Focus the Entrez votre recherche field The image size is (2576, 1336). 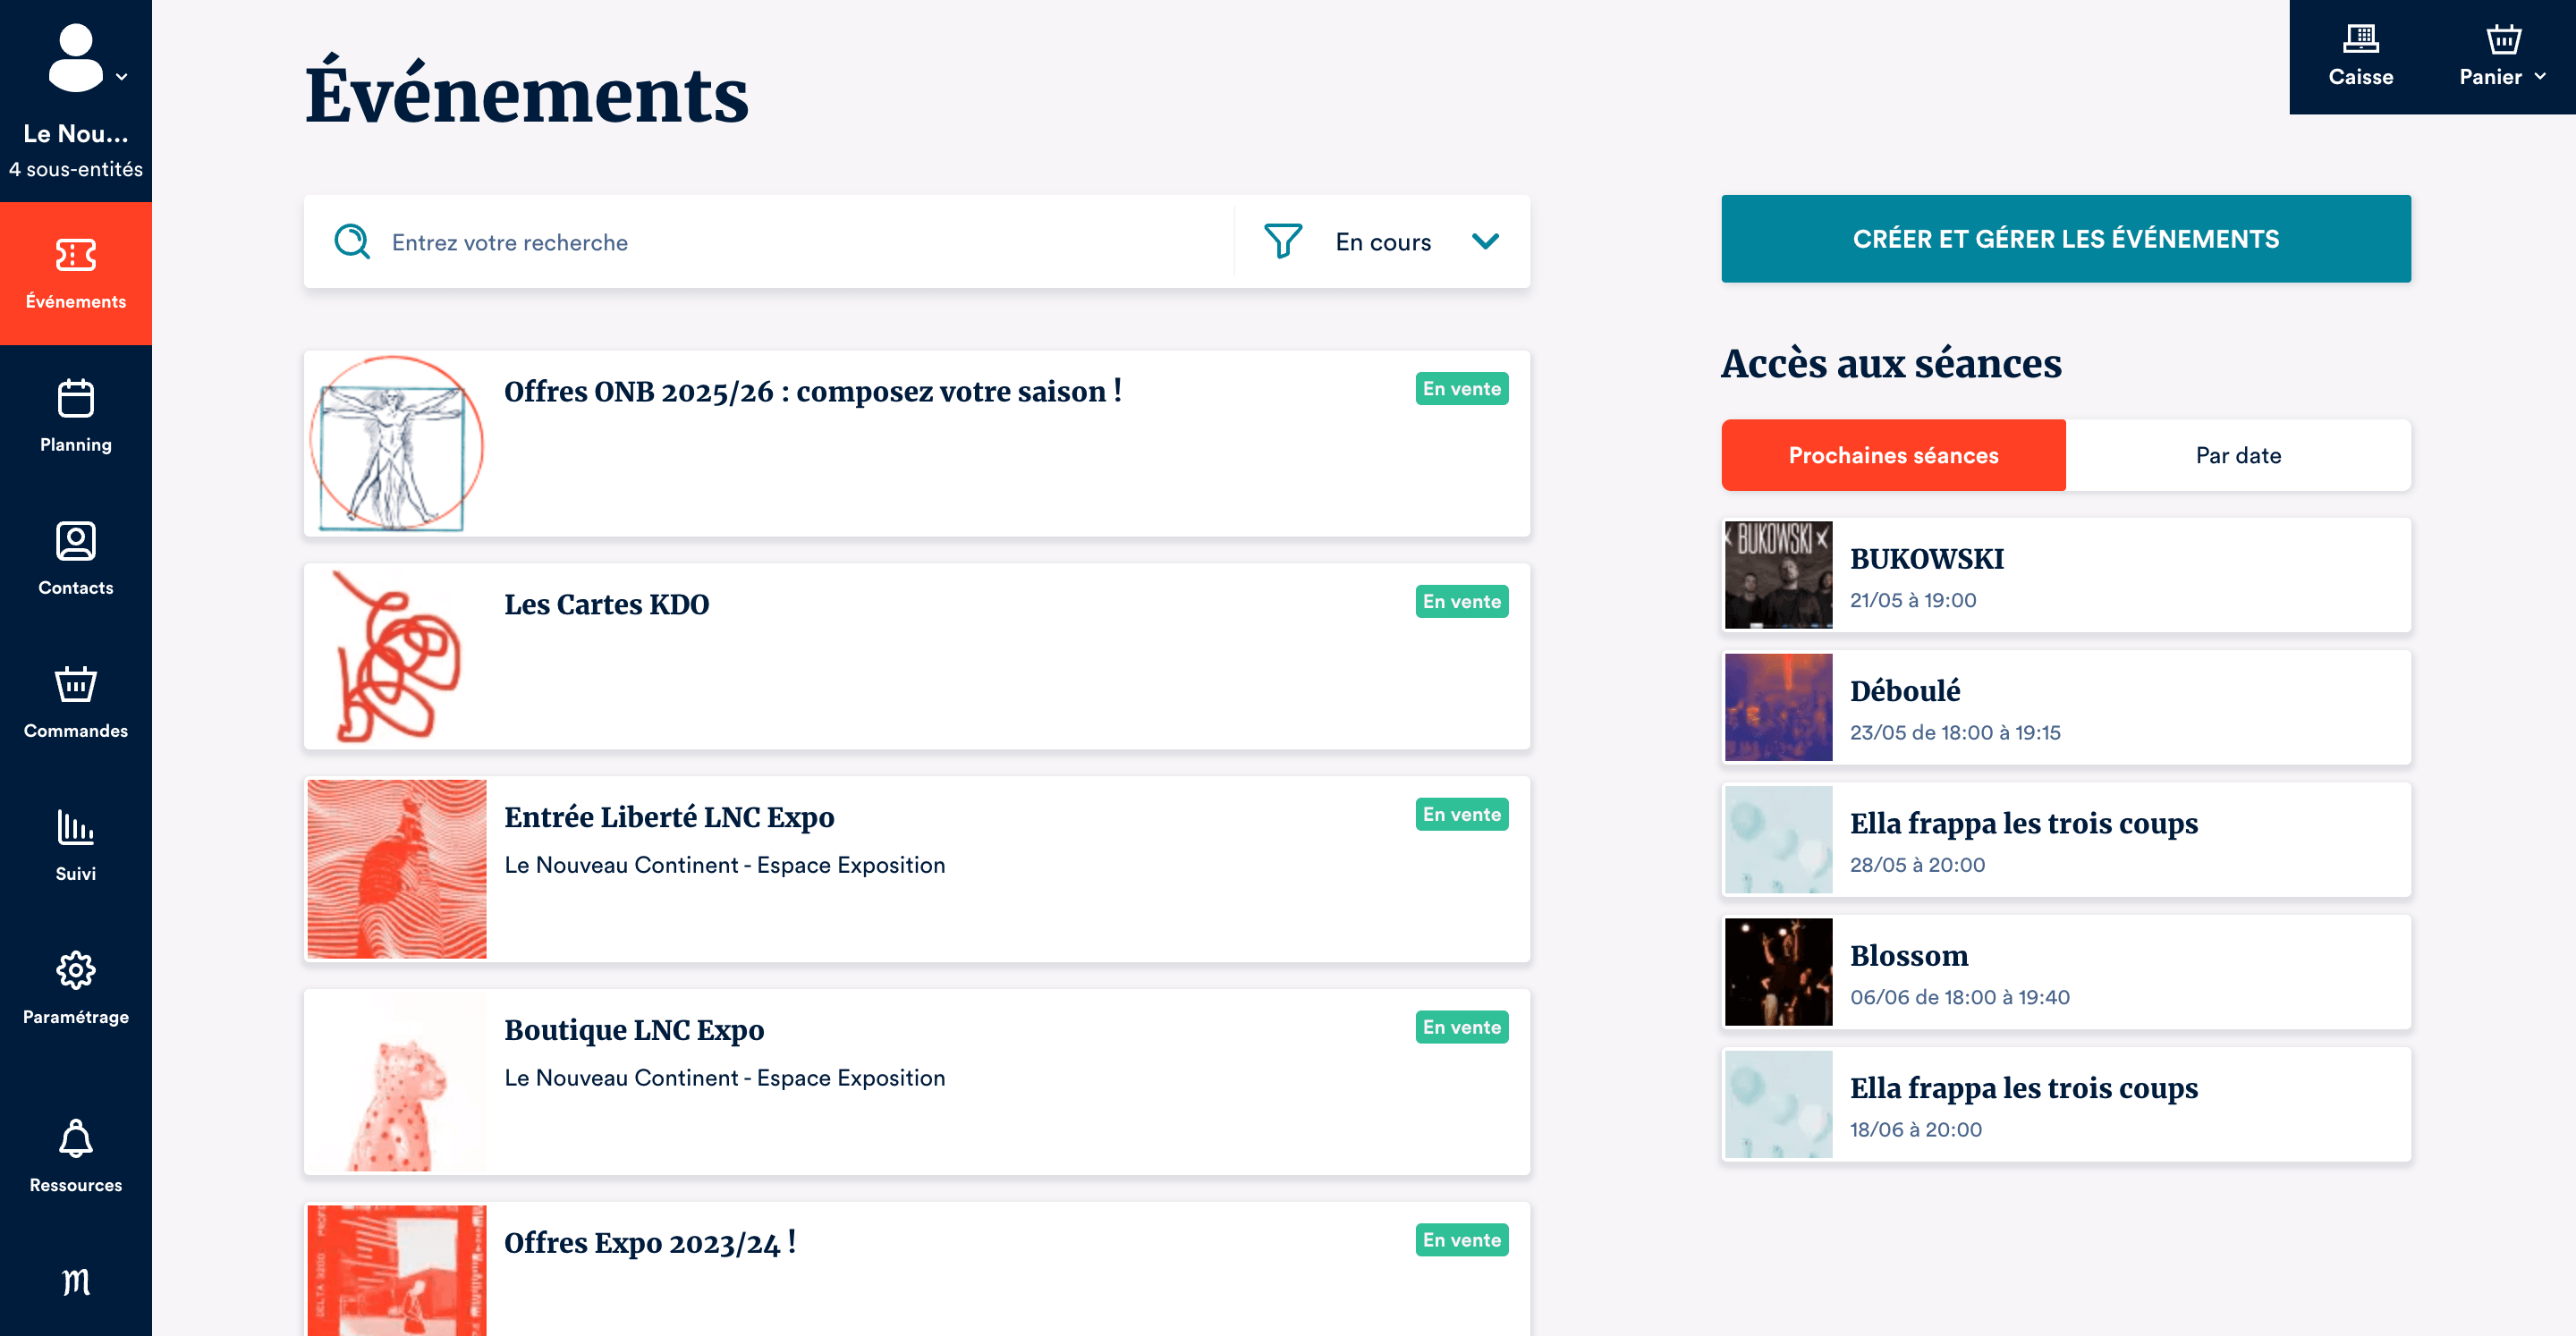(x=770, y=242)
